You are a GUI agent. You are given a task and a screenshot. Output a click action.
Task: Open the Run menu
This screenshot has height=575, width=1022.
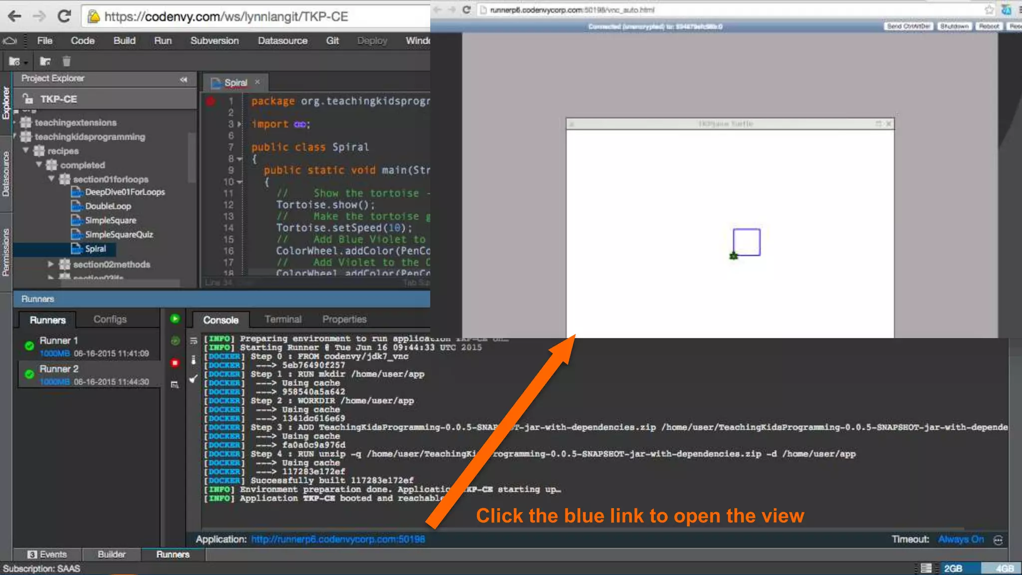tap(163, 40)
